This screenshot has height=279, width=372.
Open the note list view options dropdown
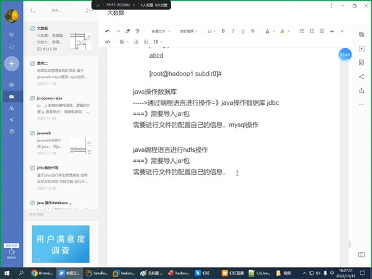(89, 11)
